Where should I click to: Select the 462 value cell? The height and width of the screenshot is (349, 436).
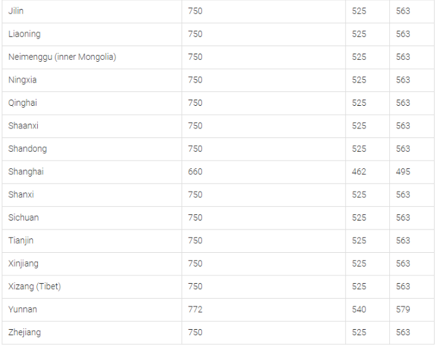point(359,172)
